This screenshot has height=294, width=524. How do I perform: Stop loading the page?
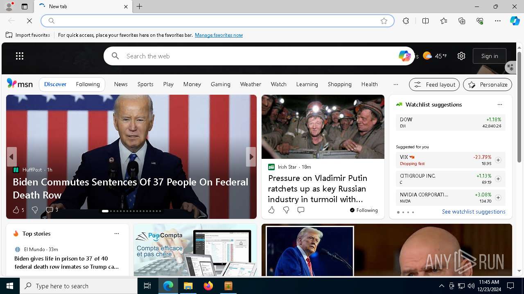[29, 21]
